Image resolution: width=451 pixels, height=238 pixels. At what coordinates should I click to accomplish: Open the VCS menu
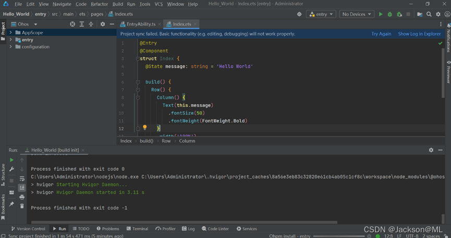(159, 4)
